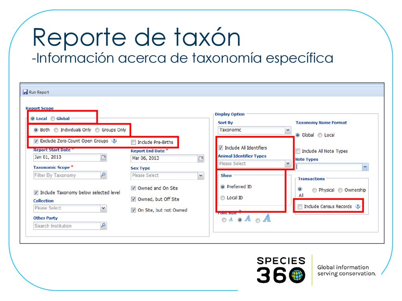Uncheck Exclude Zero-Count Open Groups
Image resolution: width=402 pixels, height=301 pixels.
click(x=36, y=141)
